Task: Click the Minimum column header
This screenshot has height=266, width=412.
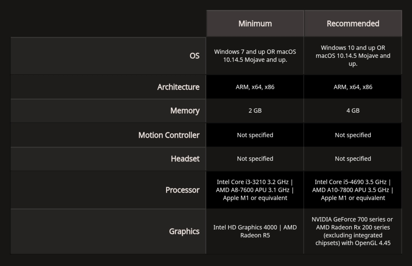Action: point(255,24)
